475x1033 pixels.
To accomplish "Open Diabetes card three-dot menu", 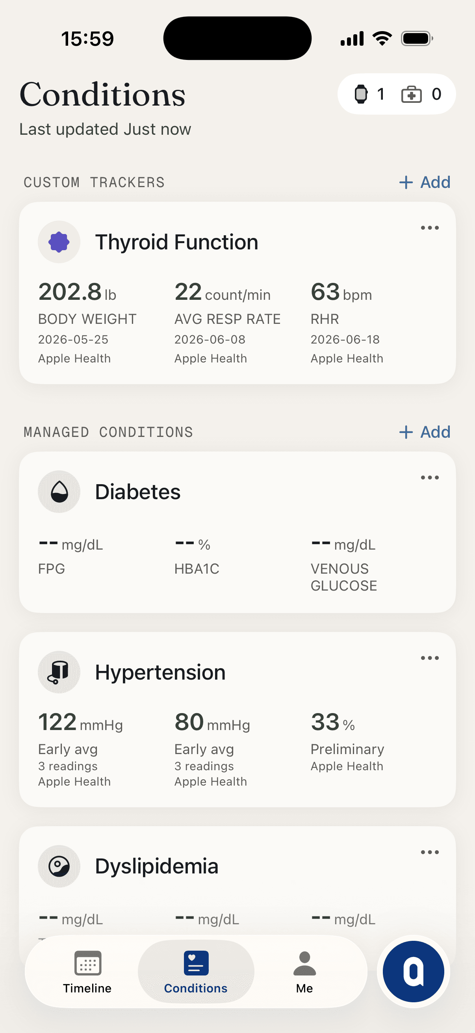I will coord(430,477).
